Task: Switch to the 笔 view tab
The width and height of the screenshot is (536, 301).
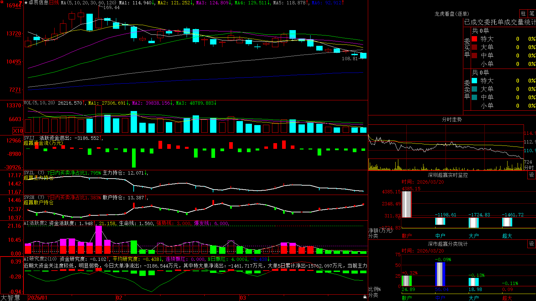Action: point(532,13)
